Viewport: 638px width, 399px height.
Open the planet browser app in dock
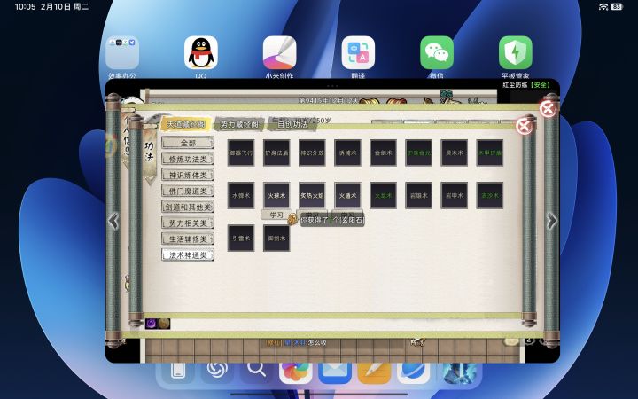tap(414, 372)
